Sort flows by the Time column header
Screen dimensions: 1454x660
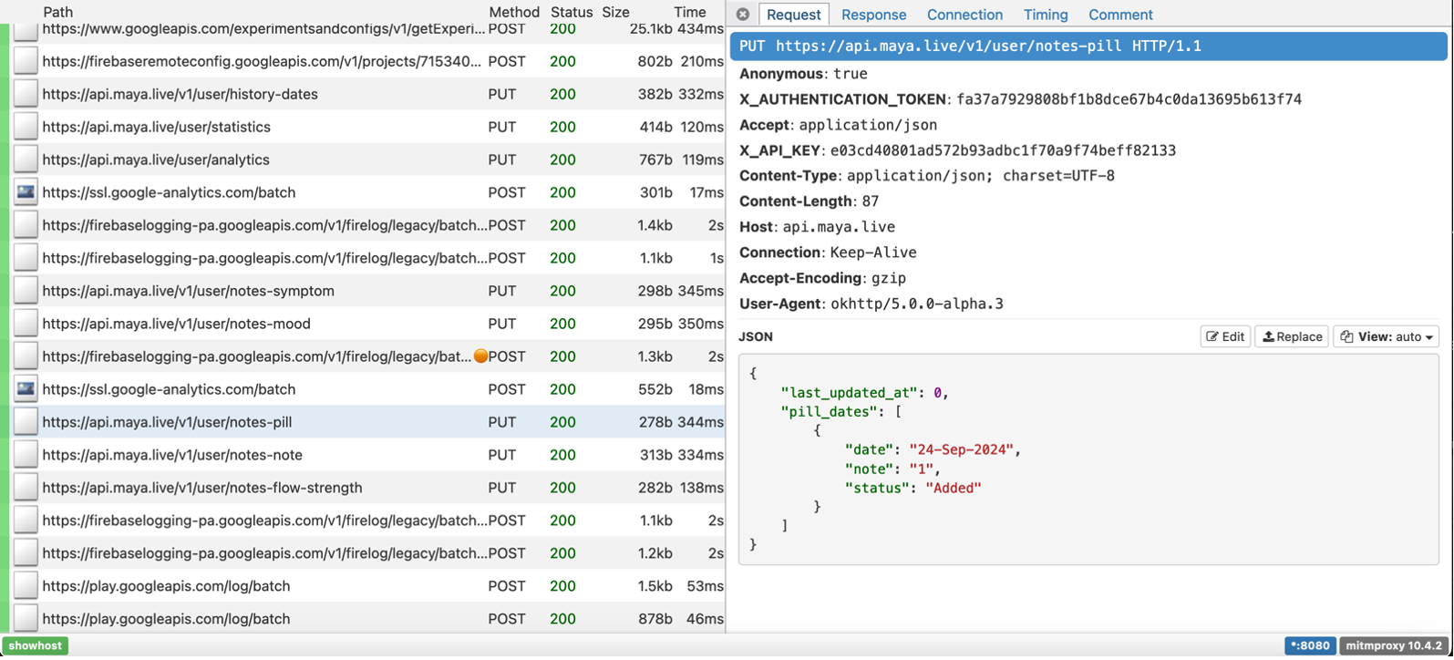[x=689, y=12]
